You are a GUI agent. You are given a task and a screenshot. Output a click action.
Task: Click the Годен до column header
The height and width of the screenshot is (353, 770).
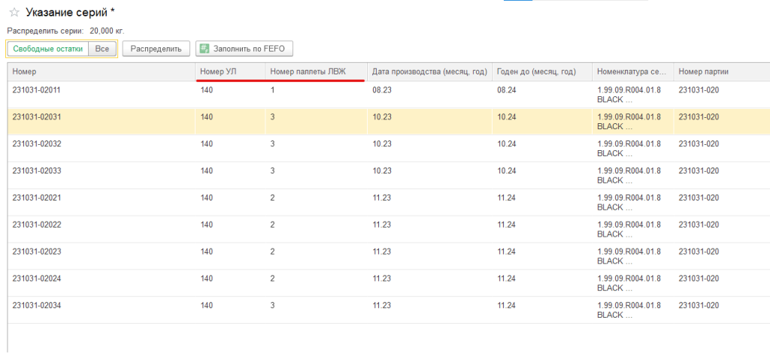(542, 72)
